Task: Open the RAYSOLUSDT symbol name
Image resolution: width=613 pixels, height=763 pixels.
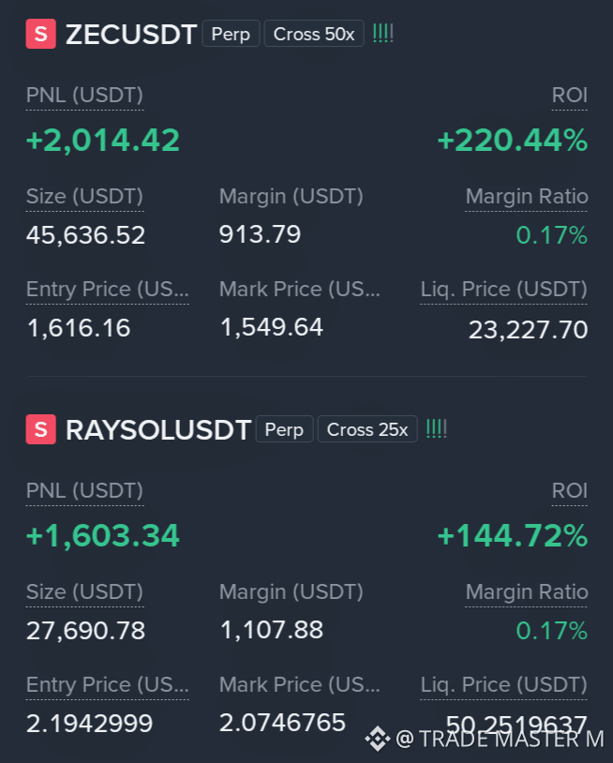Action: [x=158, y=430]
